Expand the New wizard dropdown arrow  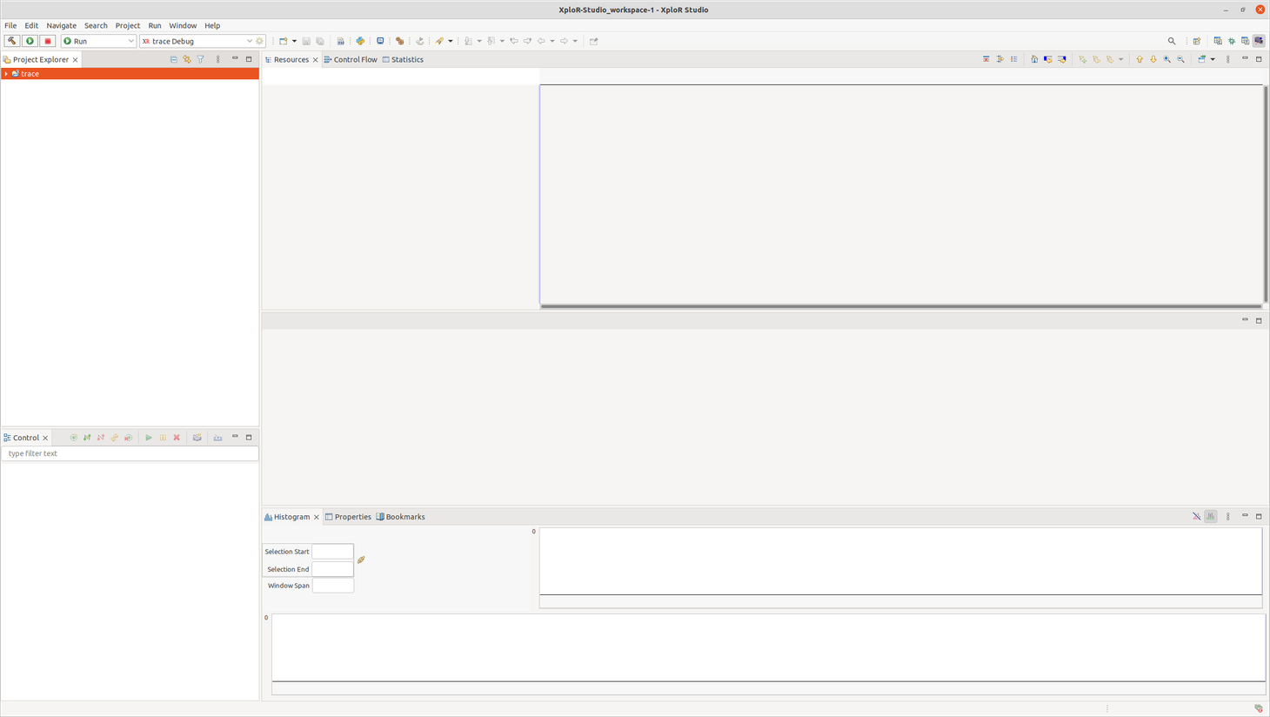pos(294,41)
